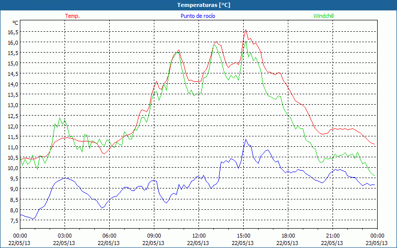This screenshot has width=397, height=248.
Task: Click the 12,5 y-axis value
Action: [x=13, y=116]
